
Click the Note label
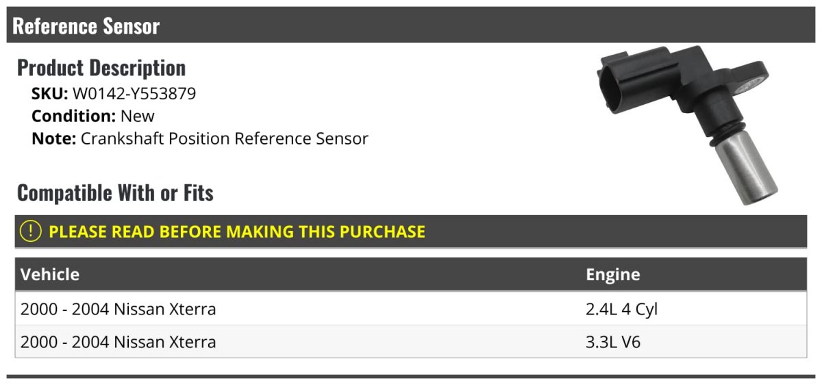click(x=53, y=138)
